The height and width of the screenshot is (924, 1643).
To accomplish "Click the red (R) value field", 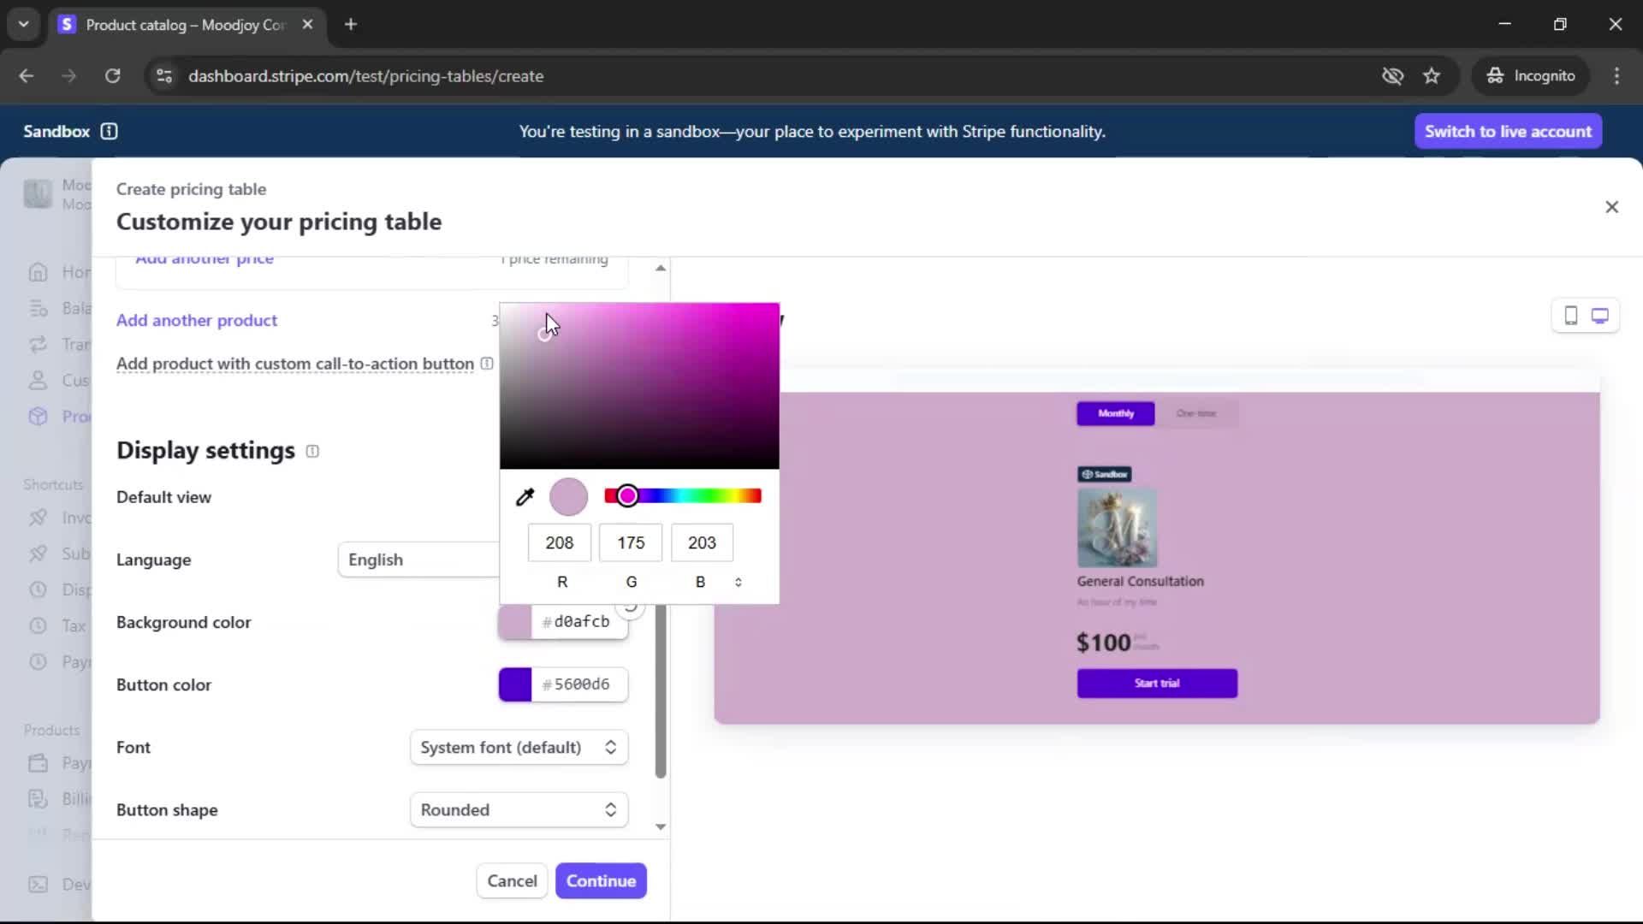I will point(559,542).
